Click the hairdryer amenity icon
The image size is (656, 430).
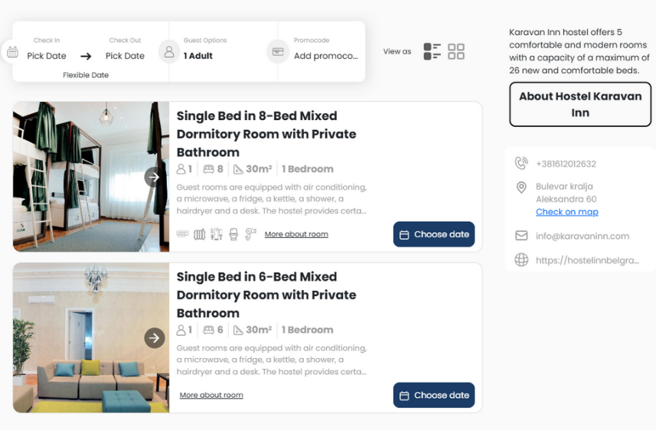[x=250, y=234]
